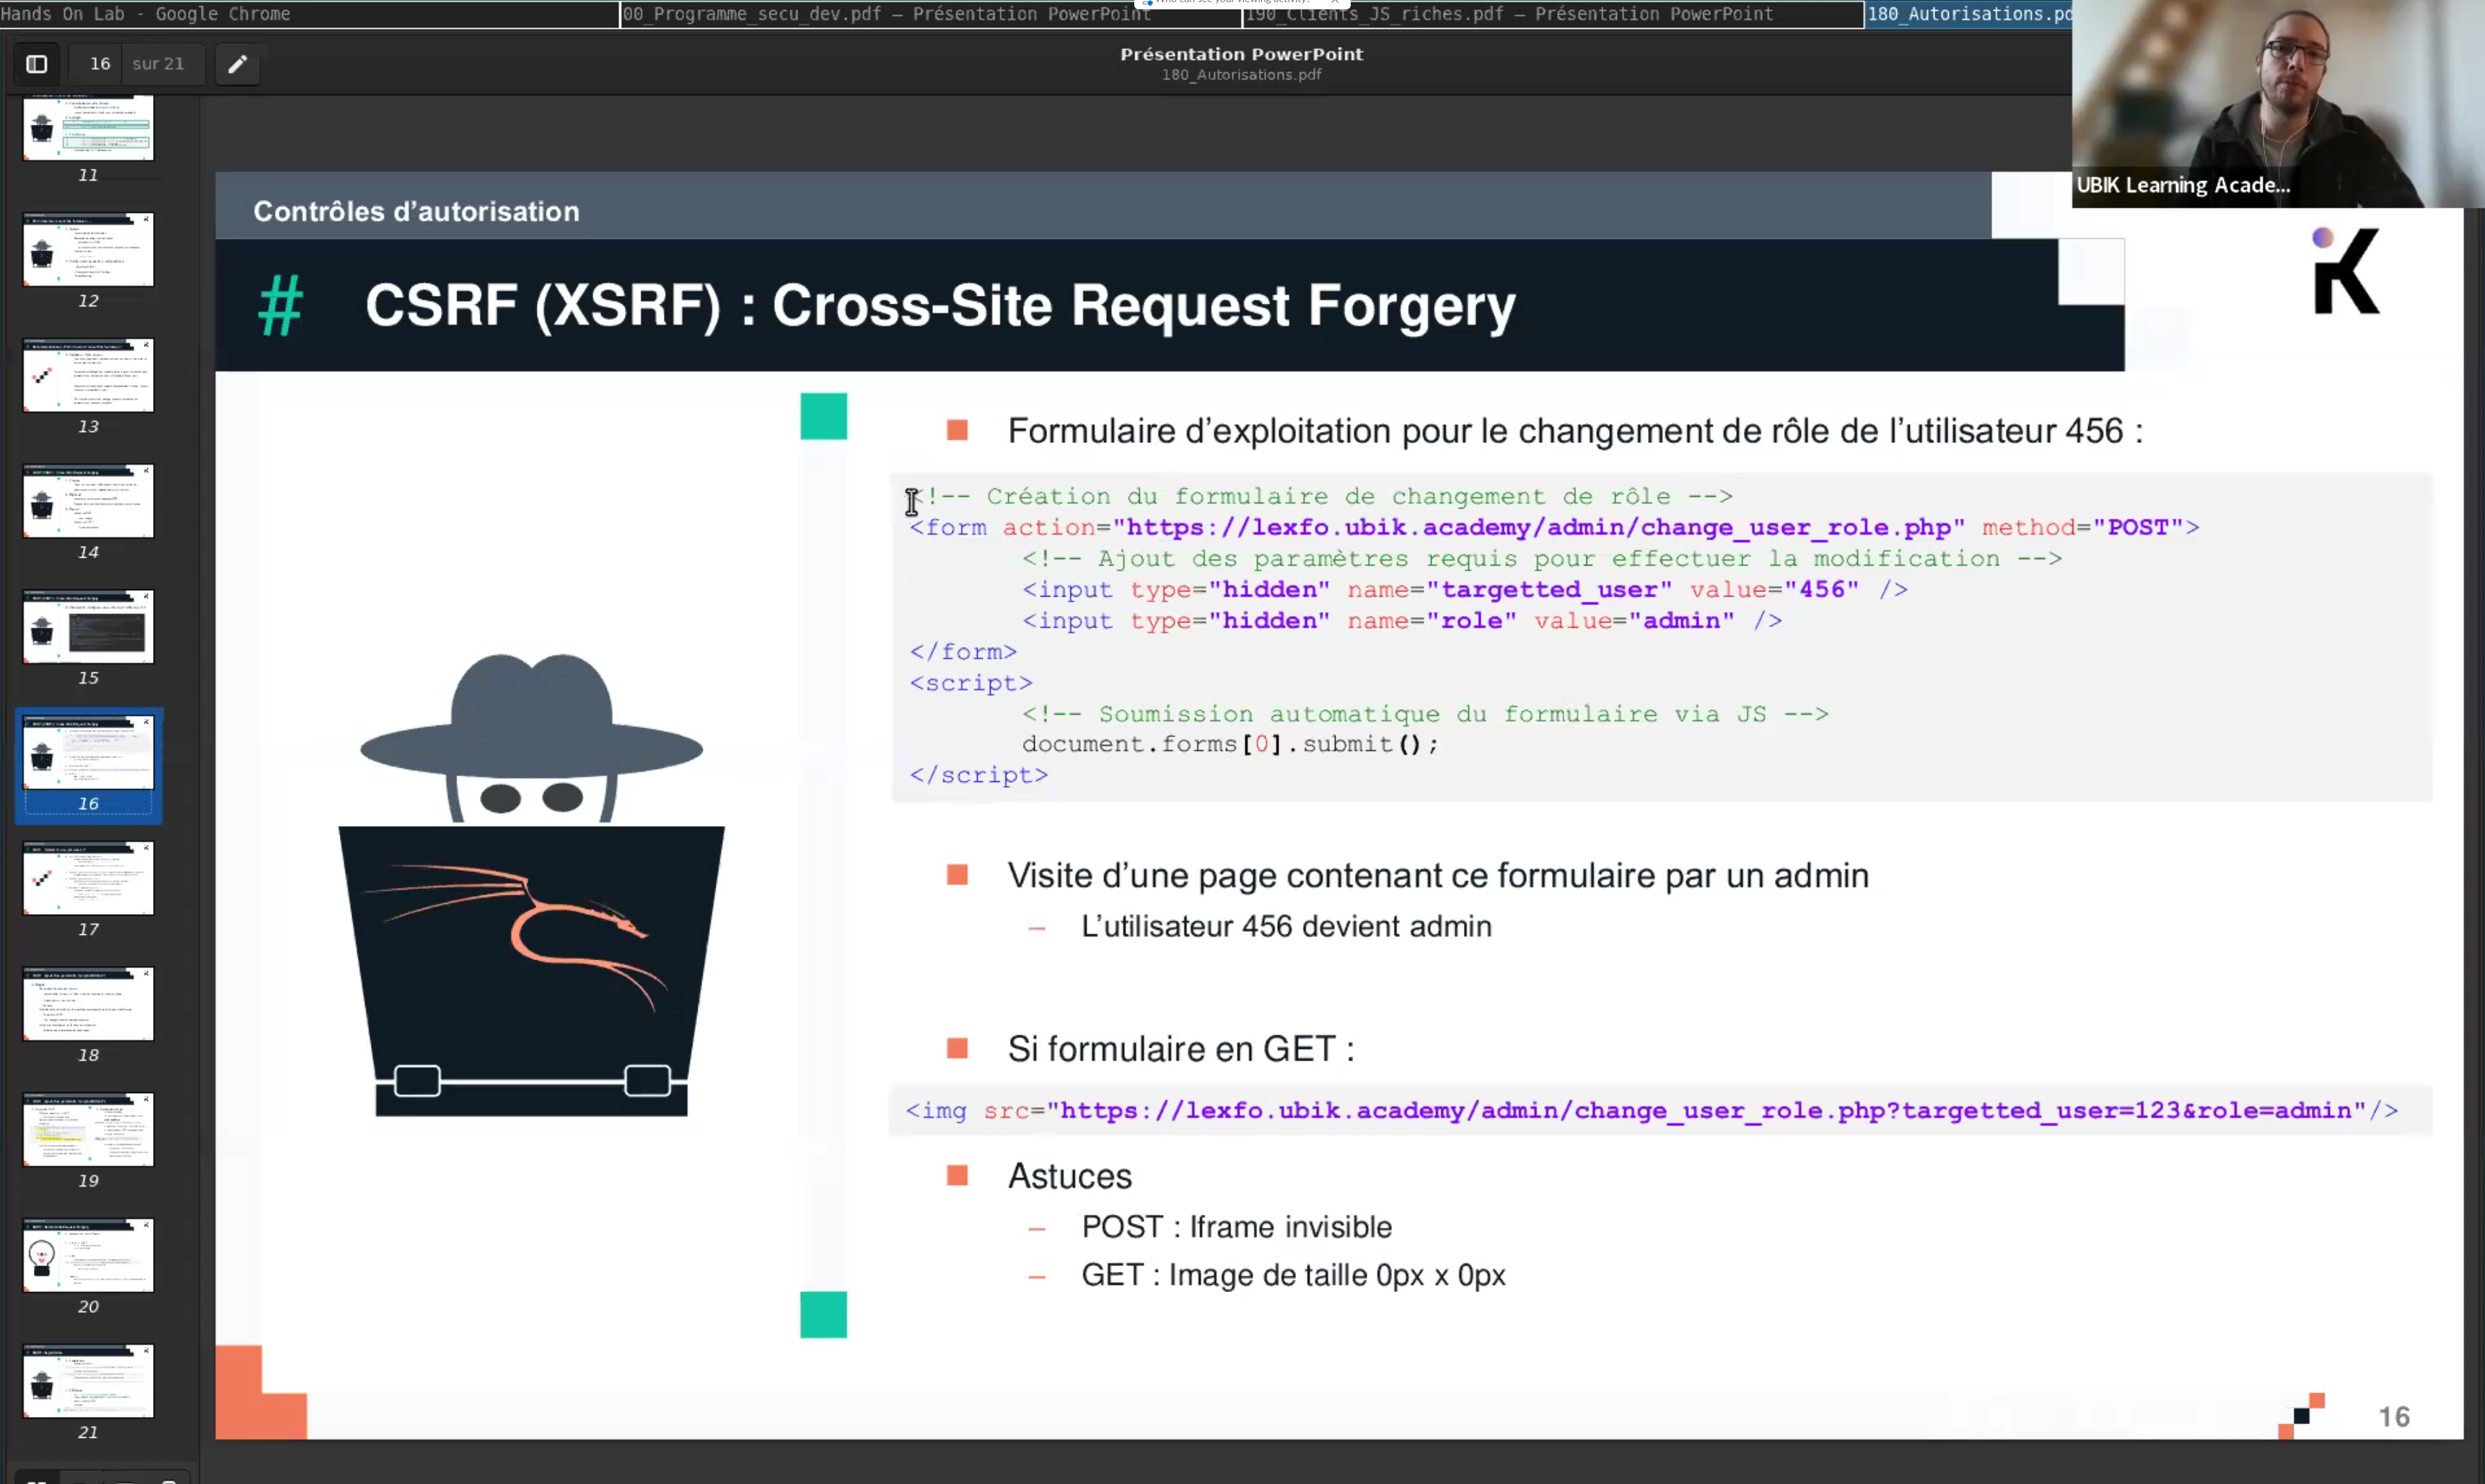Click the presenter webcam video overlay
This screenshot has width=2485, height=1484.
2278,103
